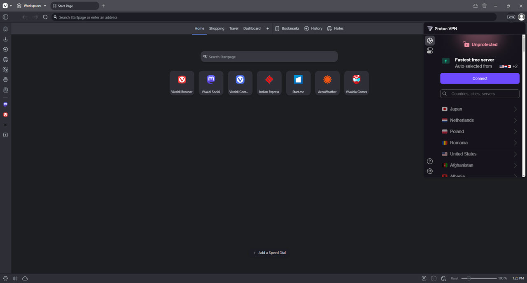
Task: Click the Add a Speed Dial button
Action: (x=269, y=253)
